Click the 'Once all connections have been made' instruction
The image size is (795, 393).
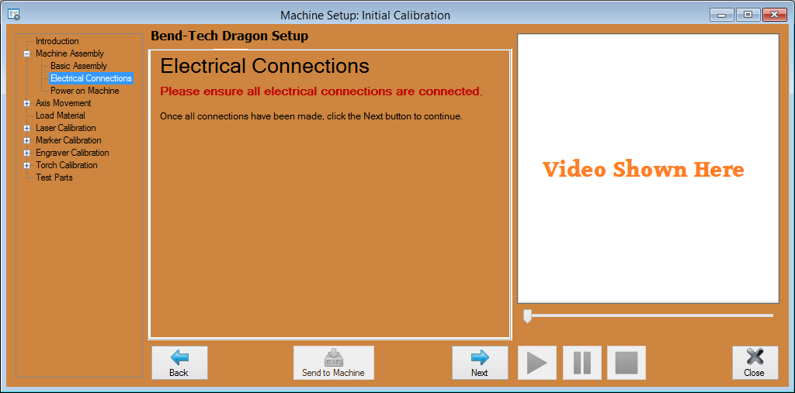coord(311,116)
